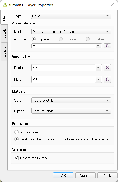Viewport: 118px width, 182px height.
Task: Choose All features radio option
Action: coord(17,132)
